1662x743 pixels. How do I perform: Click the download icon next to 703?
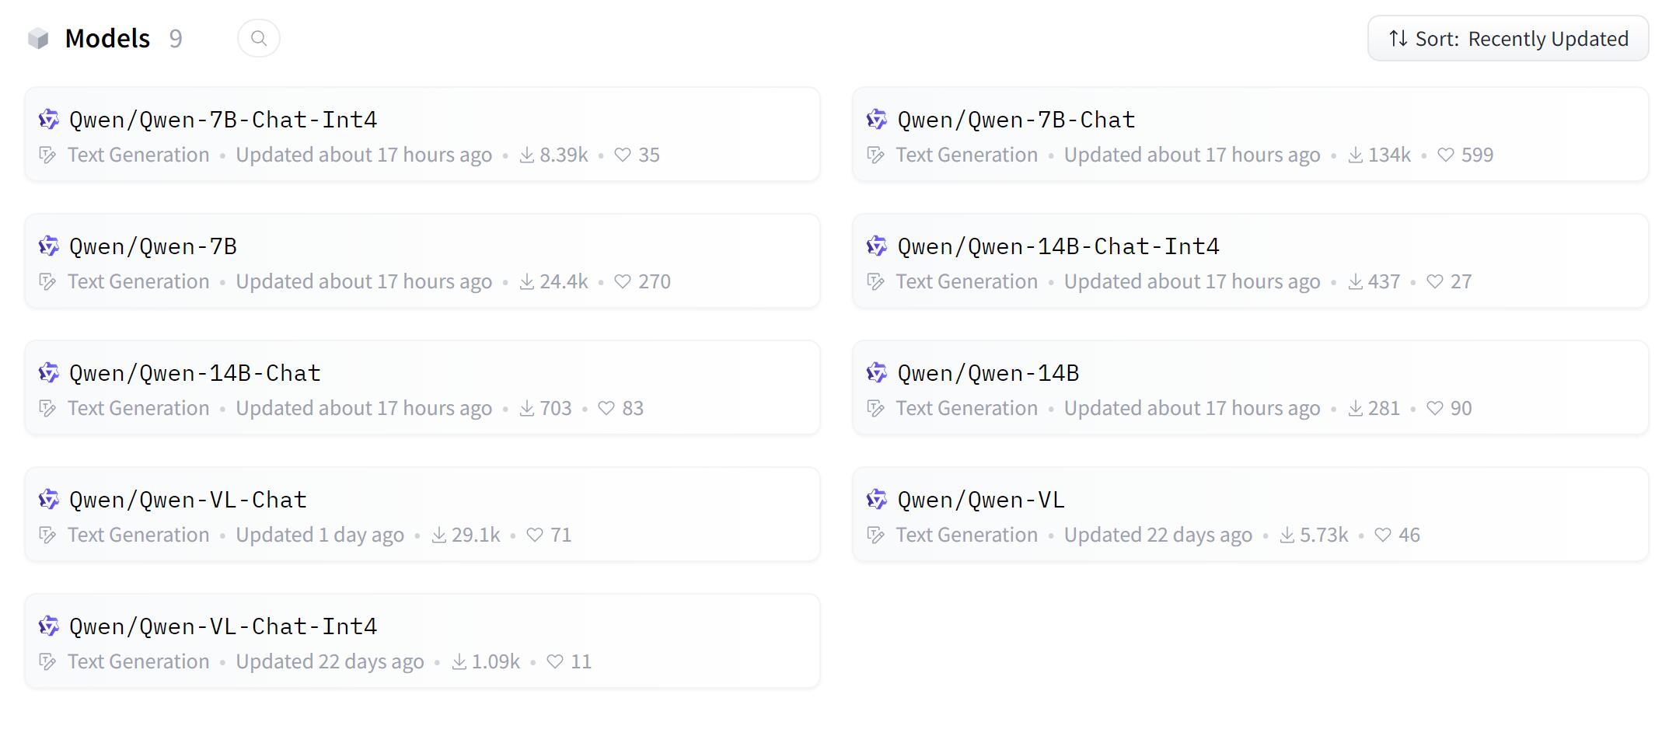coord(527,409)
